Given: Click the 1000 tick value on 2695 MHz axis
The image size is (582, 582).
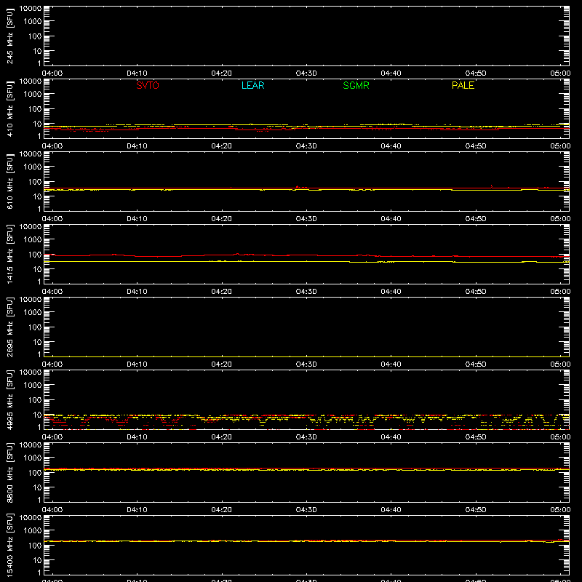Looking at the screenshot, I should point(33,312).
